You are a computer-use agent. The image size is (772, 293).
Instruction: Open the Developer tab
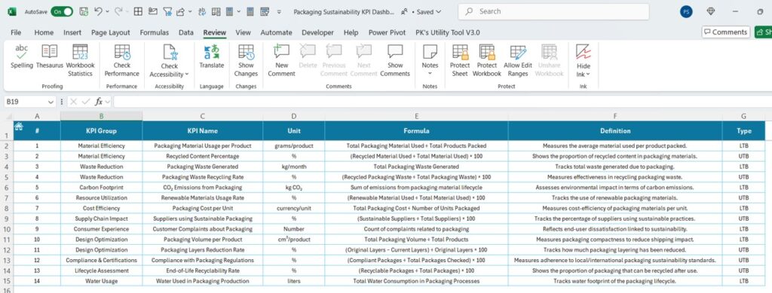coord(317,32)
